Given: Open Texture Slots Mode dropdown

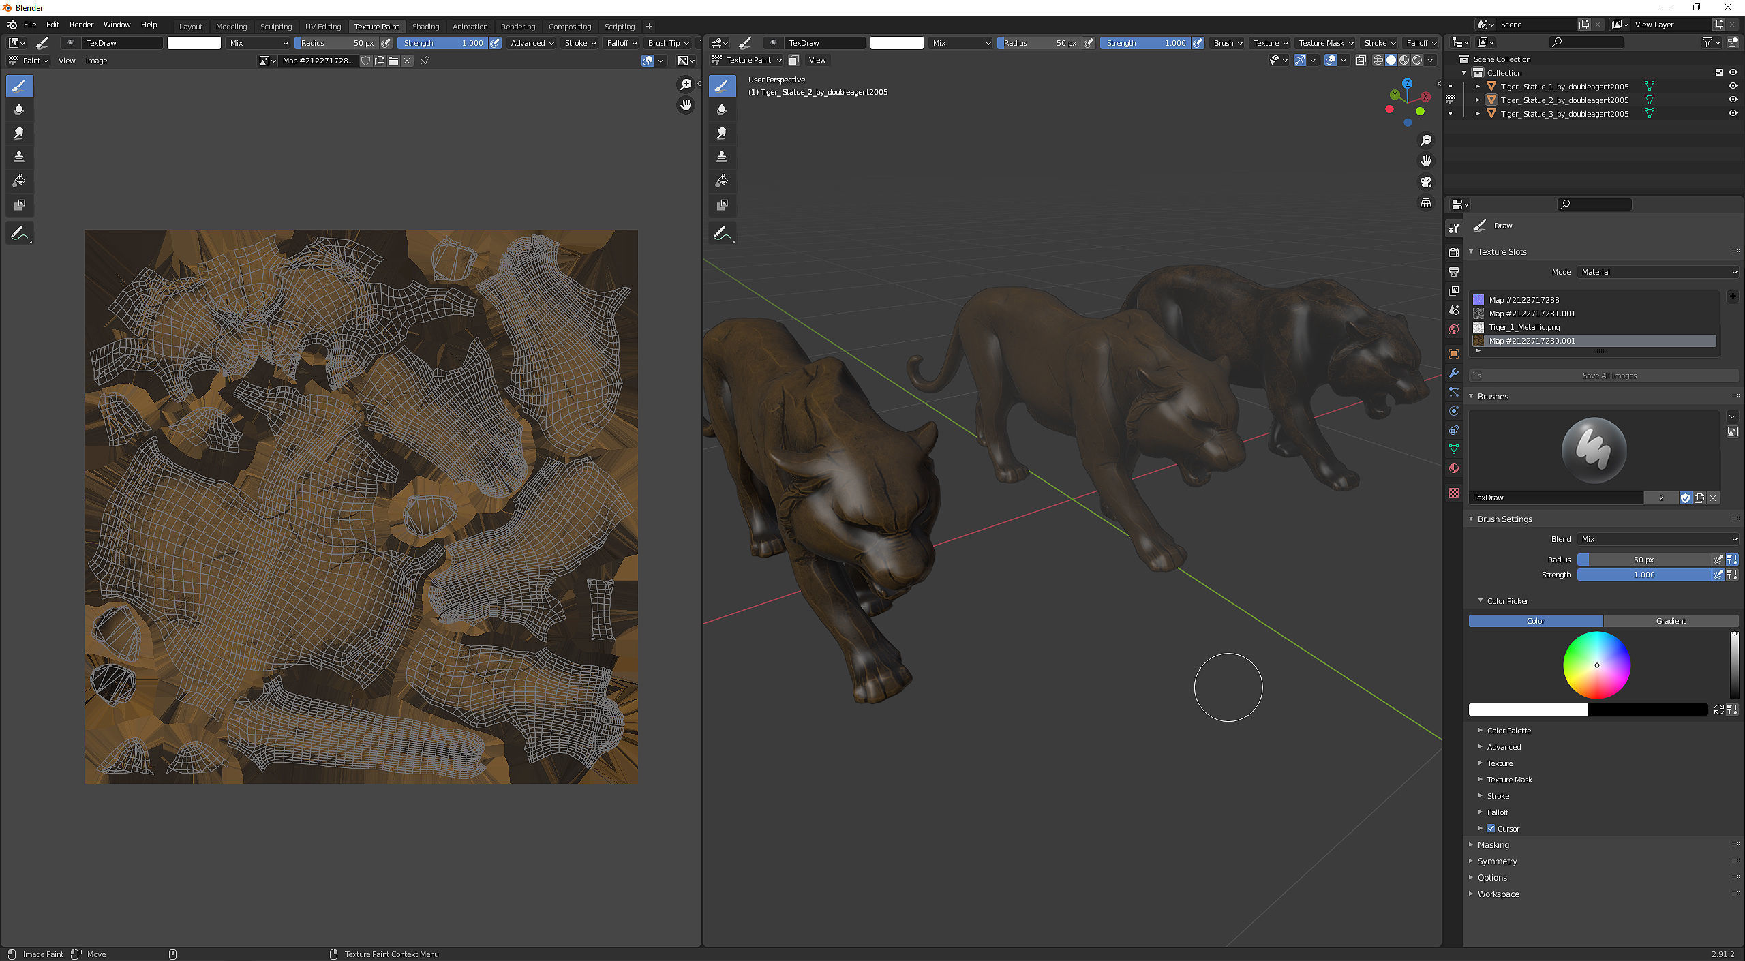Looking at the screenshot, I should click(1657, 272).
